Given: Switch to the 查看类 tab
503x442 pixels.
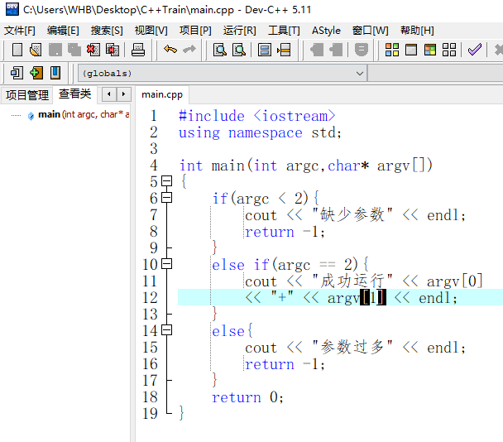Looking at the screenshot, I should (74, 94).
